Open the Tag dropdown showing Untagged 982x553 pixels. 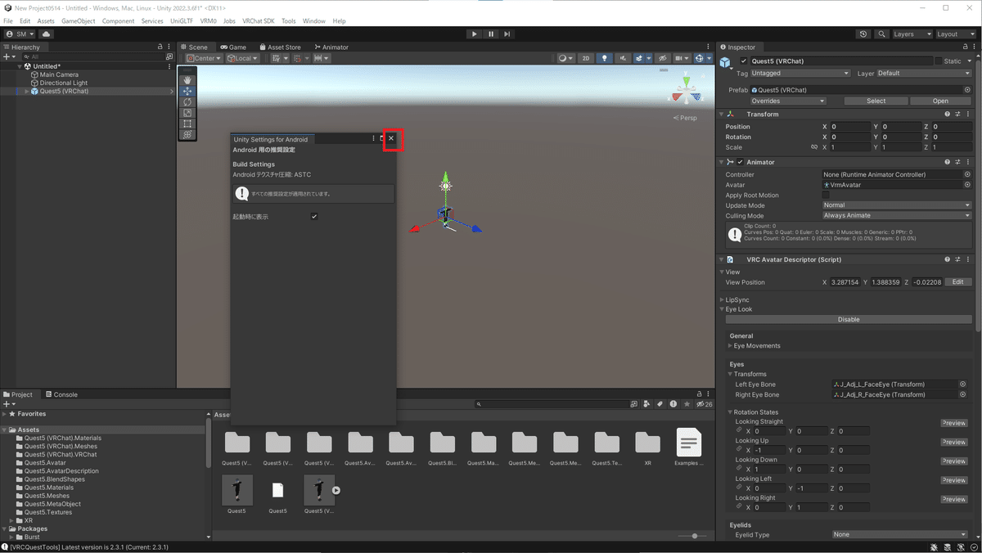pos(801,74)
